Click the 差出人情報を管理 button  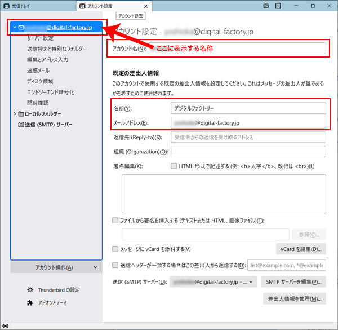point(294,298)
